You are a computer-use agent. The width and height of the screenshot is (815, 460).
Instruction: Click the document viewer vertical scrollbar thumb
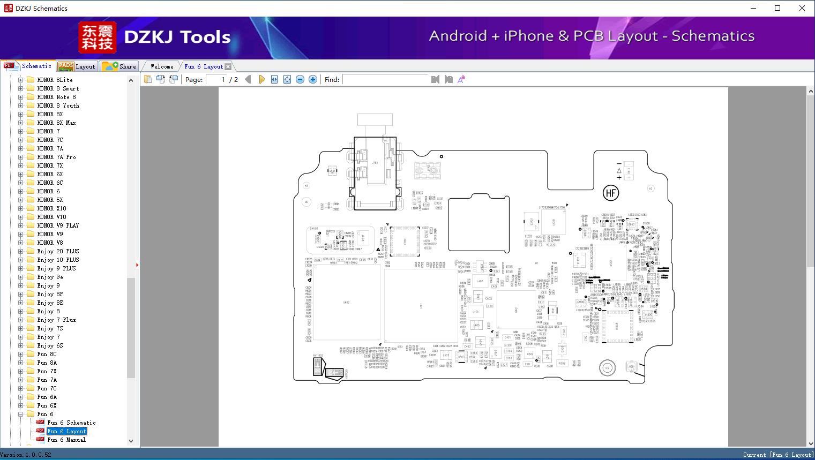pos(811,181)
